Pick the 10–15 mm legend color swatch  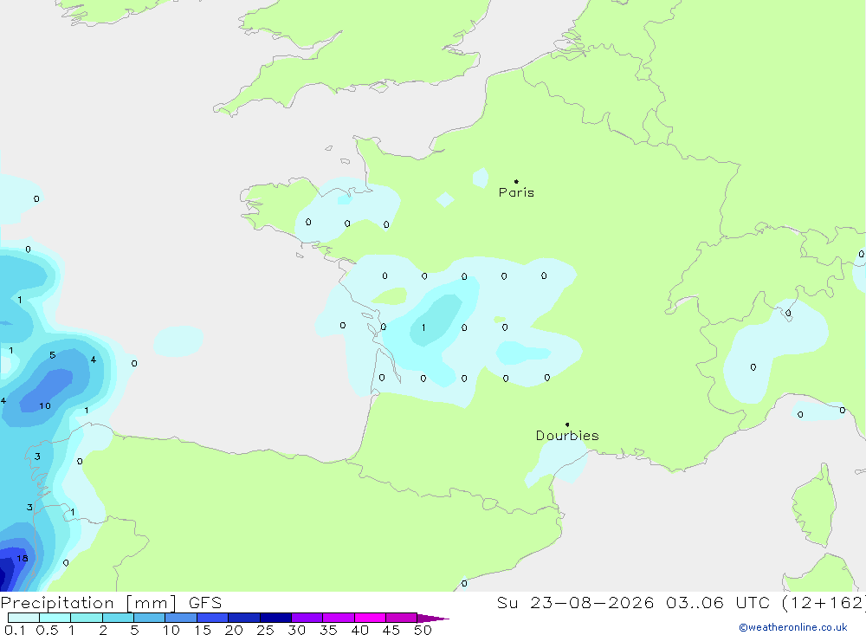(181, 618)
